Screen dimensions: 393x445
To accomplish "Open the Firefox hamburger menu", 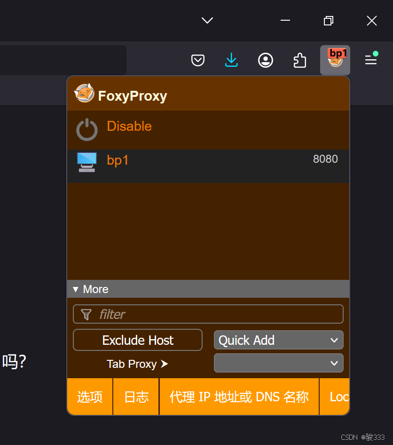I will 371,60.
